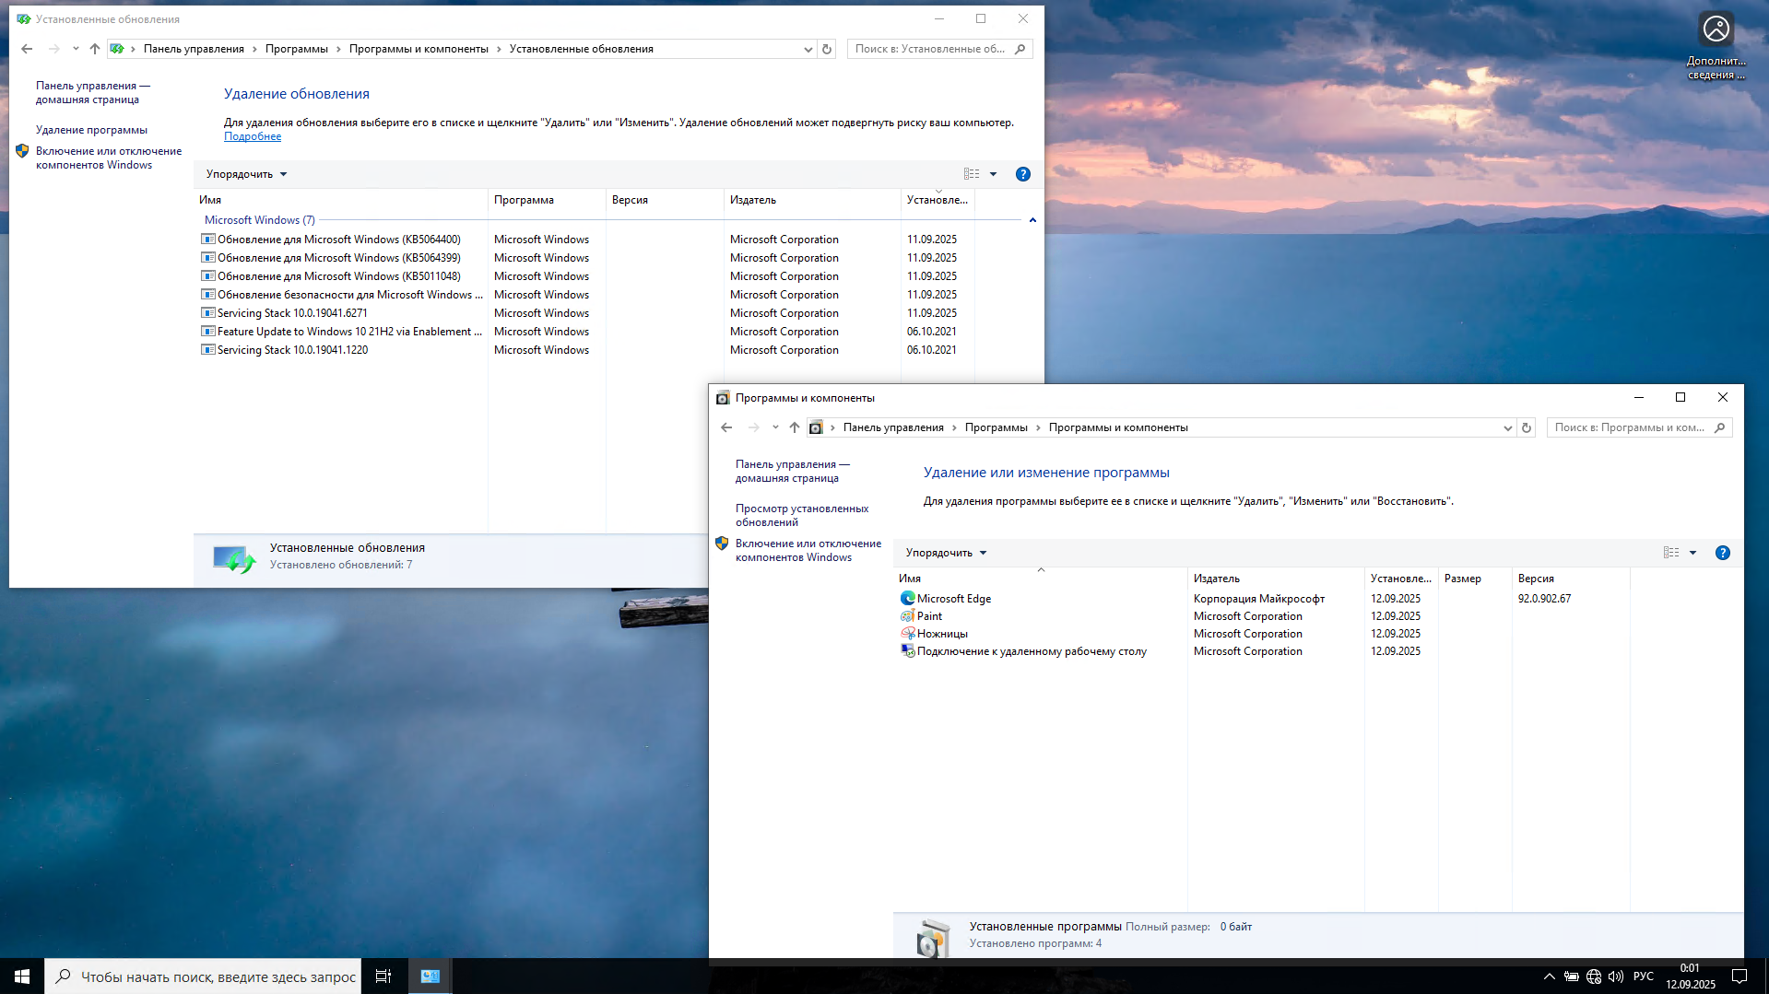This screenshot has width=1769, height=994.
Task: Sort by Размер column in Programs and Features list
Action: click(x=1475, y=579)
